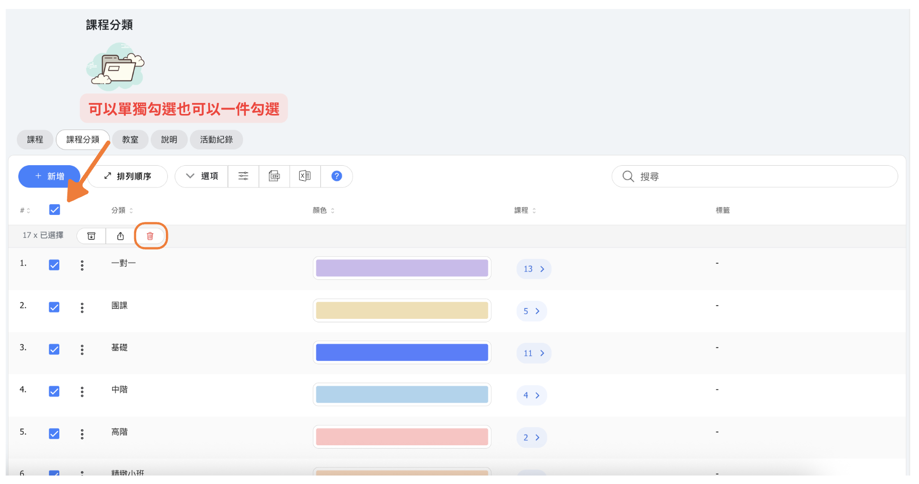Uncheck the select-all header checkbox

click(54, 210)
